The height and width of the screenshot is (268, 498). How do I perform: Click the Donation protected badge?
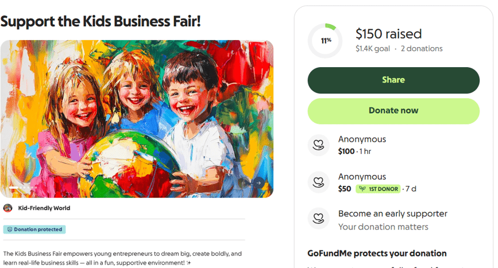coord(34,230)
